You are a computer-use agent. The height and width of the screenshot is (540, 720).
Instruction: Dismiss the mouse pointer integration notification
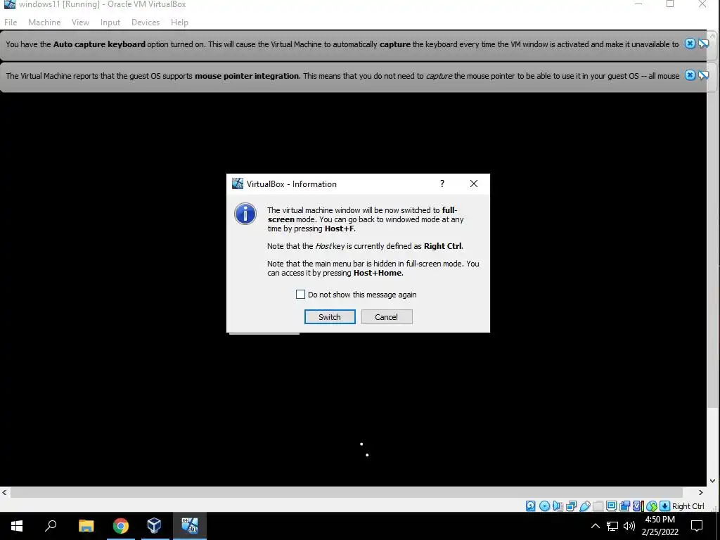pos(690,75)
